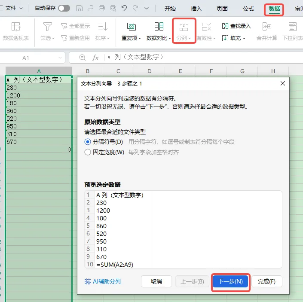303x302 pixels.
Task: Switch to the 公式 tab
Action: coord(248,9)
